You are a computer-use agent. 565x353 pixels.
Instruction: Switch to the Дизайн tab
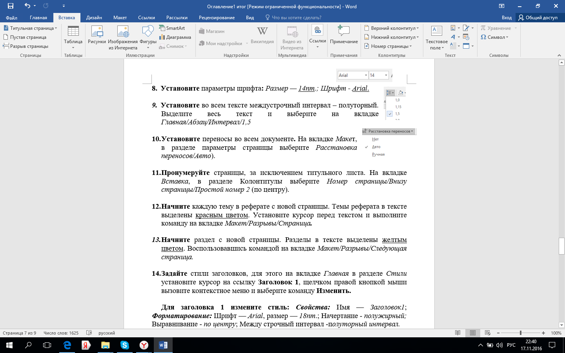(x=94, y=18)
